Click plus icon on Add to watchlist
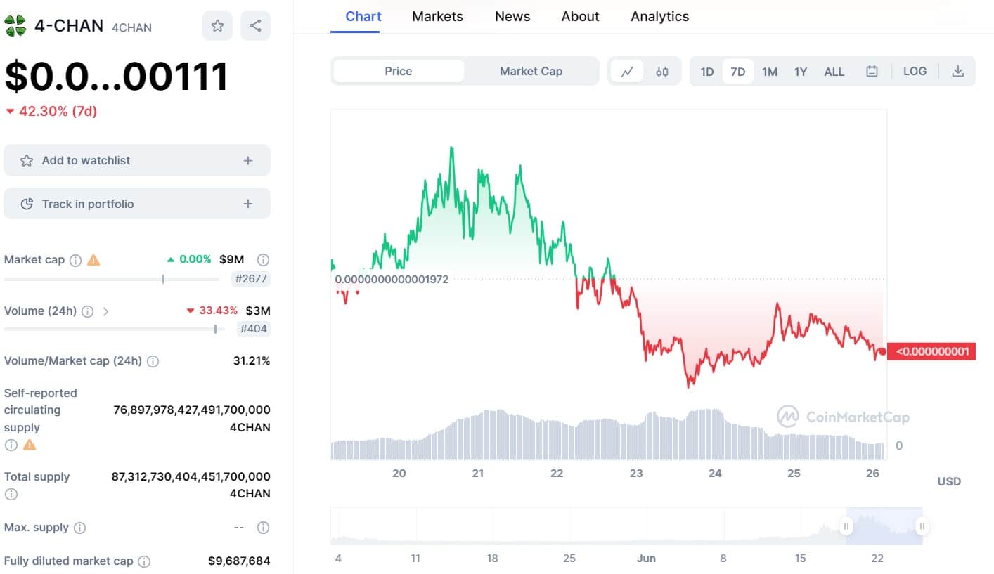994x574 pixels. click(248, 160)
